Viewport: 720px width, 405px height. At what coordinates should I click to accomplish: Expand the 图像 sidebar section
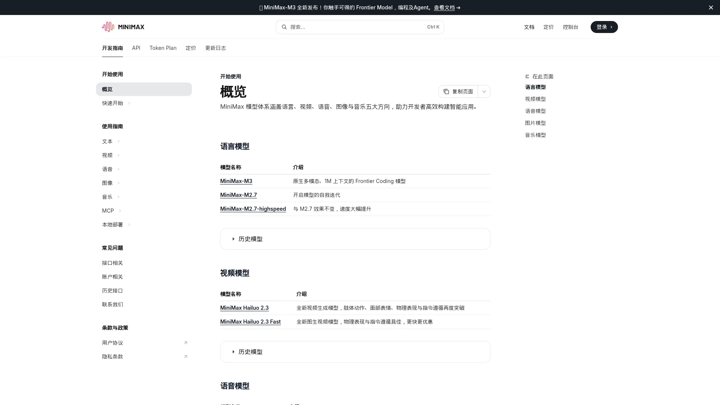[118, 183]
